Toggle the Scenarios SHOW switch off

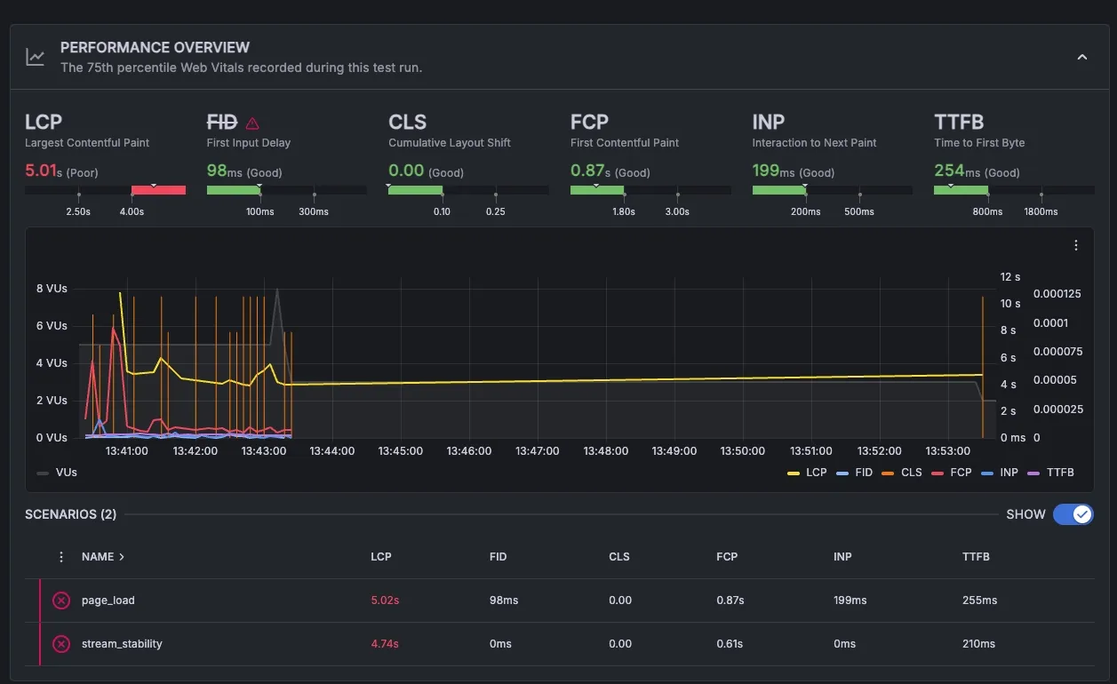pyautogui.click(x=1073, y=514)
